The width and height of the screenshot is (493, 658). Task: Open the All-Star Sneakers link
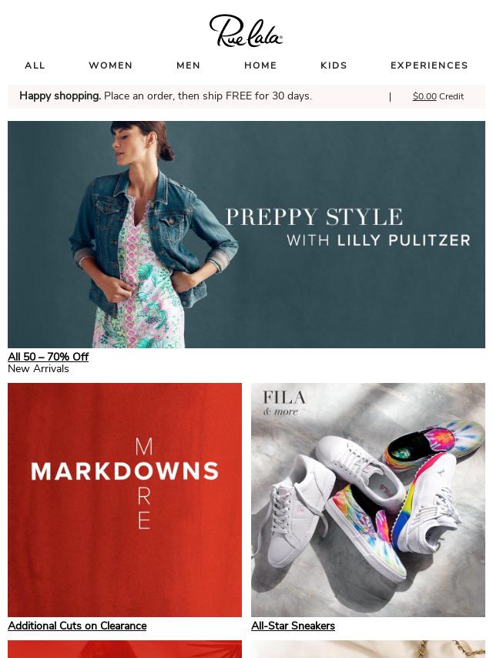(x=293, y=626)
